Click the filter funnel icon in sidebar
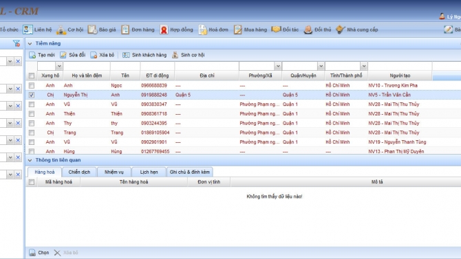 (17, 43)
